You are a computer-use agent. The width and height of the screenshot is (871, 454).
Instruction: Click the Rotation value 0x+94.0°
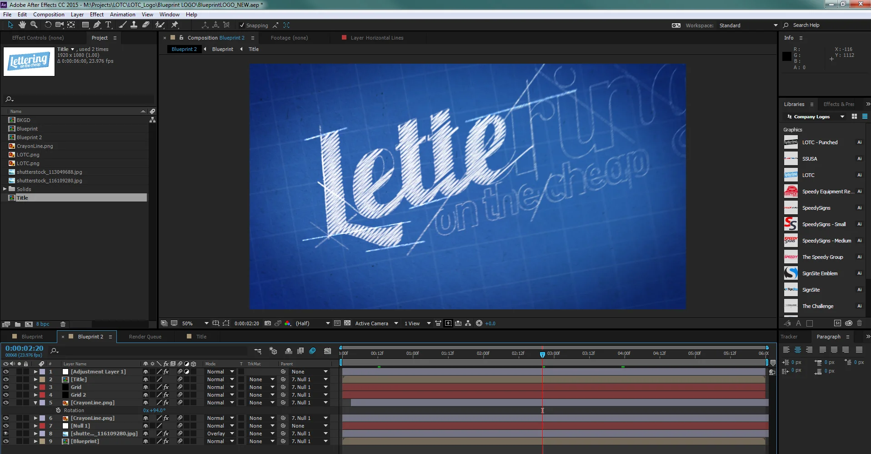(154, 410)
